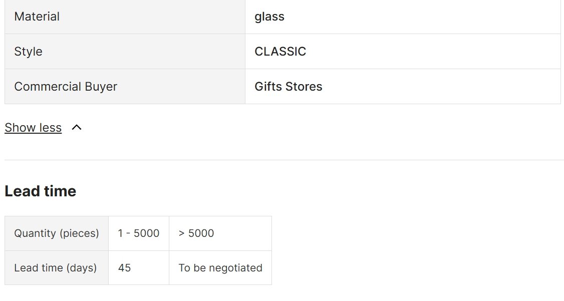Click the To be negotiated cell
Screen dimensions: 564x301
(220, 268)
